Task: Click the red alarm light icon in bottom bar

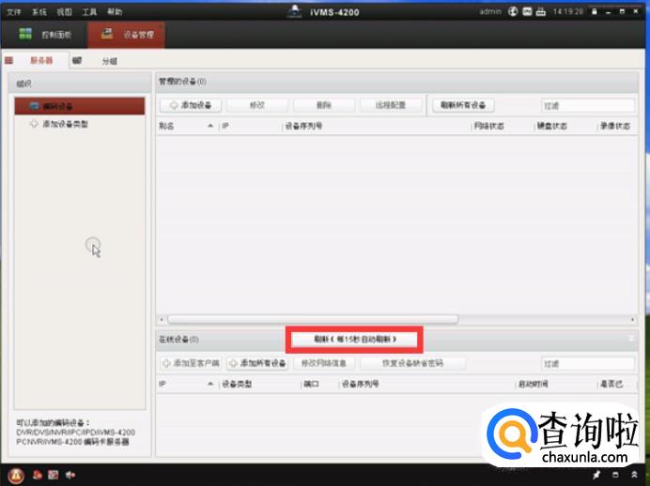Action: tap(38, 476)
